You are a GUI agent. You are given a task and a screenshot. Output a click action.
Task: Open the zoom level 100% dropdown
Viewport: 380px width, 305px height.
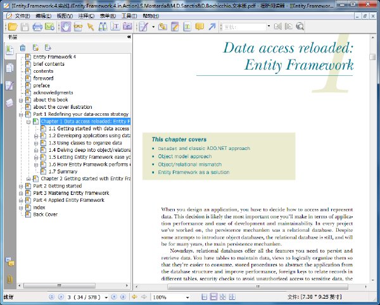(187, 297)
